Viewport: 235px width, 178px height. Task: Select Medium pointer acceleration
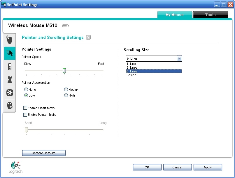pos(66,90)
